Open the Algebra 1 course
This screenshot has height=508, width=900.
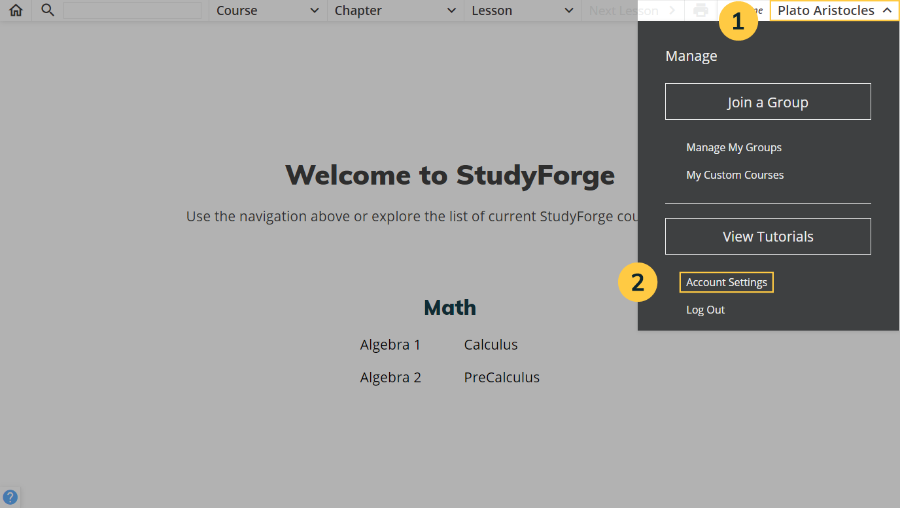390,344
